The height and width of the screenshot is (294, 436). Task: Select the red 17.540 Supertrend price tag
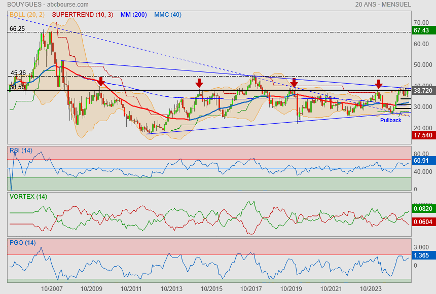[423, 136]
